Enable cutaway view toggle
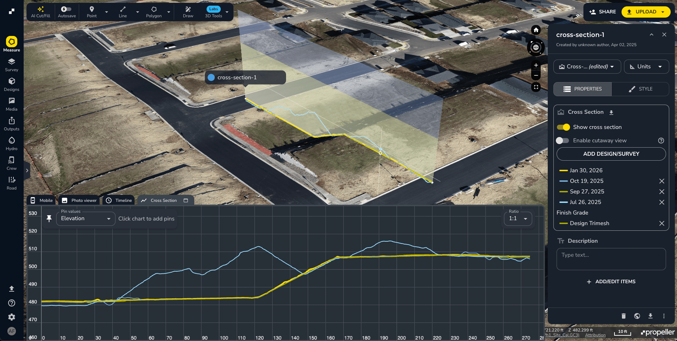 point(562,141)
